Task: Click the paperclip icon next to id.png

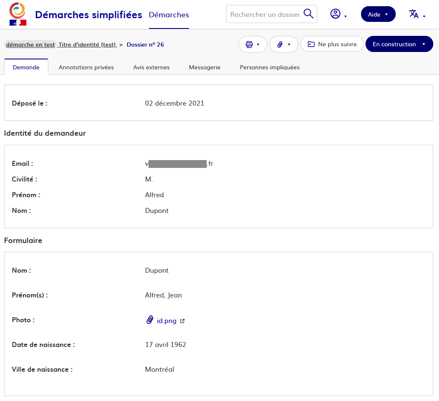Action: [150, 320]
